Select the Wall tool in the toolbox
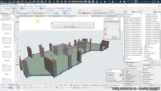161x91 pixels. tap(17, 24)
